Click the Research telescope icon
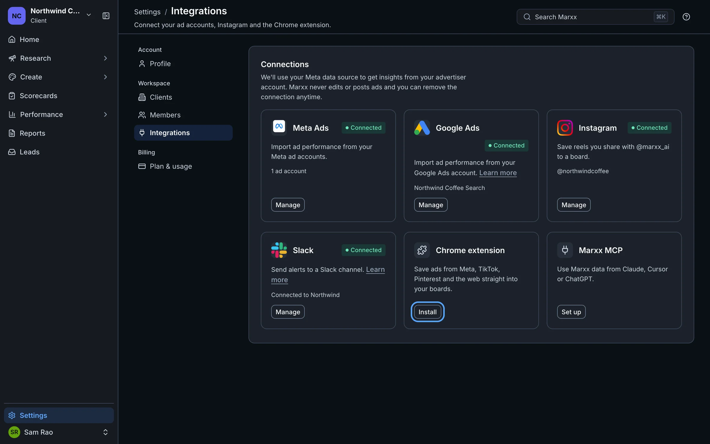710x444 pixels. click(x=12, y=58)
